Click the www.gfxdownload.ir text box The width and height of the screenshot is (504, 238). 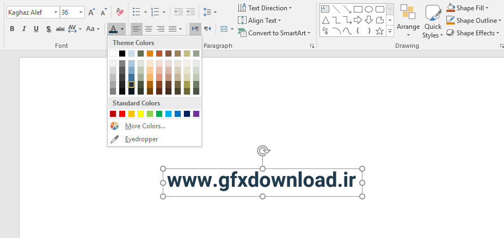[x=262, y=181]
